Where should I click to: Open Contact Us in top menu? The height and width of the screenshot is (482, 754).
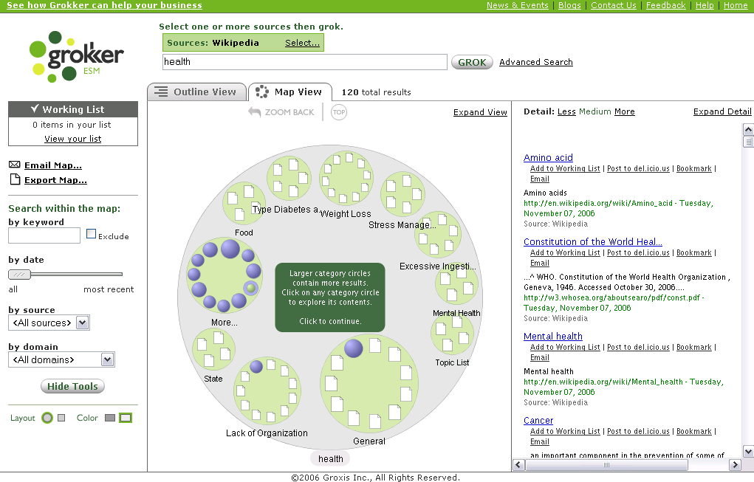pos(614,5)
